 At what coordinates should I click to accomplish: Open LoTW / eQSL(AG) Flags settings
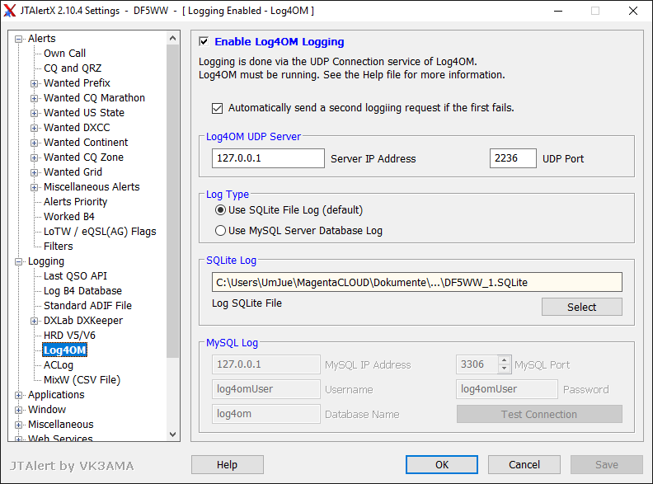100,232
